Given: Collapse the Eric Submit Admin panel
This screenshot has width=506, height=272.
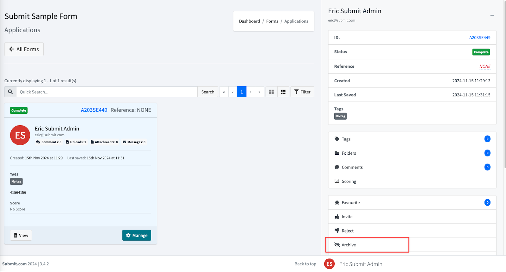Looking at the screenshot, I should pos(492,15).
